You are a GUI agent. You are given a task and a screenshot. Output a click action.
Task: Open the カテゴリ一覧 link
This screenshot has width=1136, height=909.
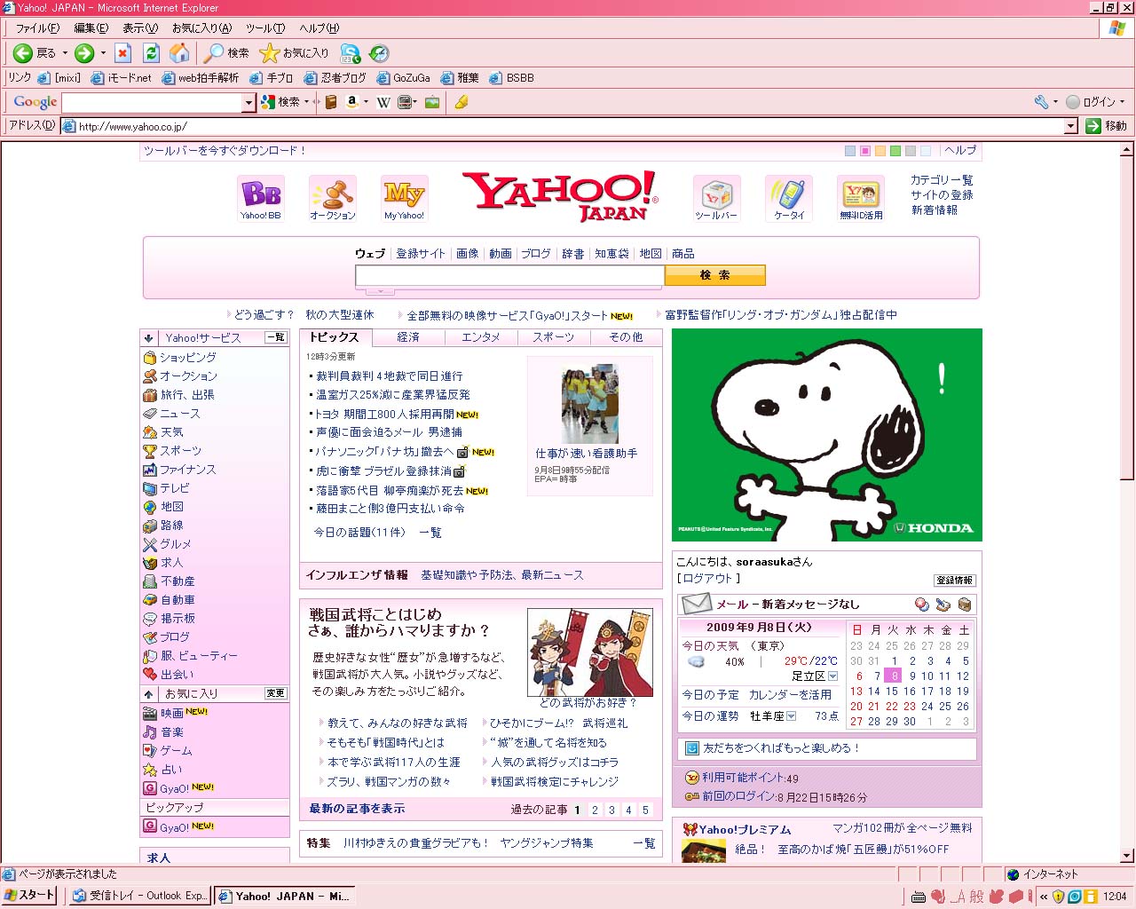[942, 179]
